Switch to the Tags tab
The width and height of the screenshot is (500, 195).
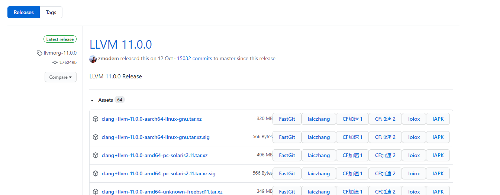(51, 12)
